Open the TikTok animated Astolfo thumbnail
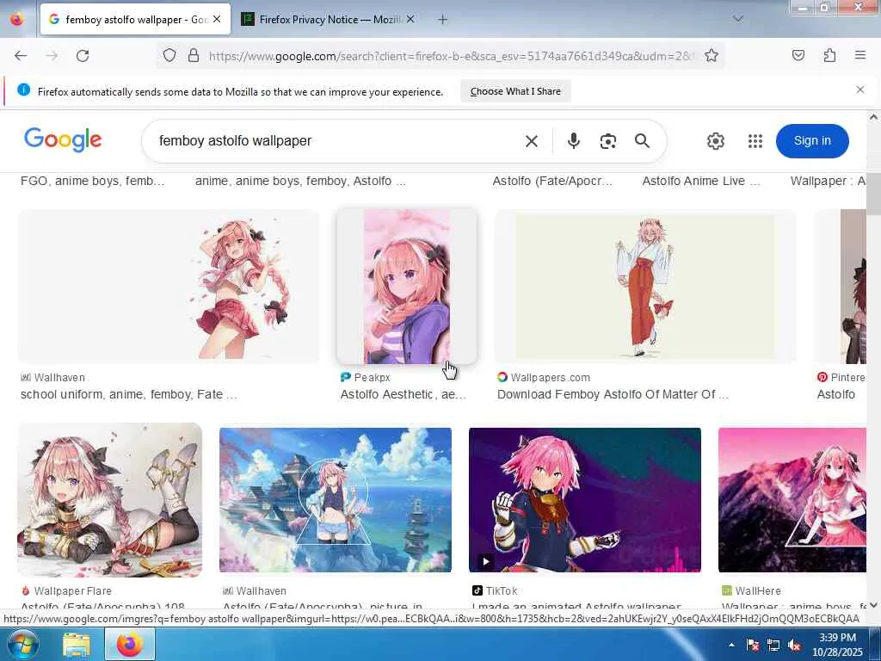Viewport: 881px width, 661px height. coord(585,500)
